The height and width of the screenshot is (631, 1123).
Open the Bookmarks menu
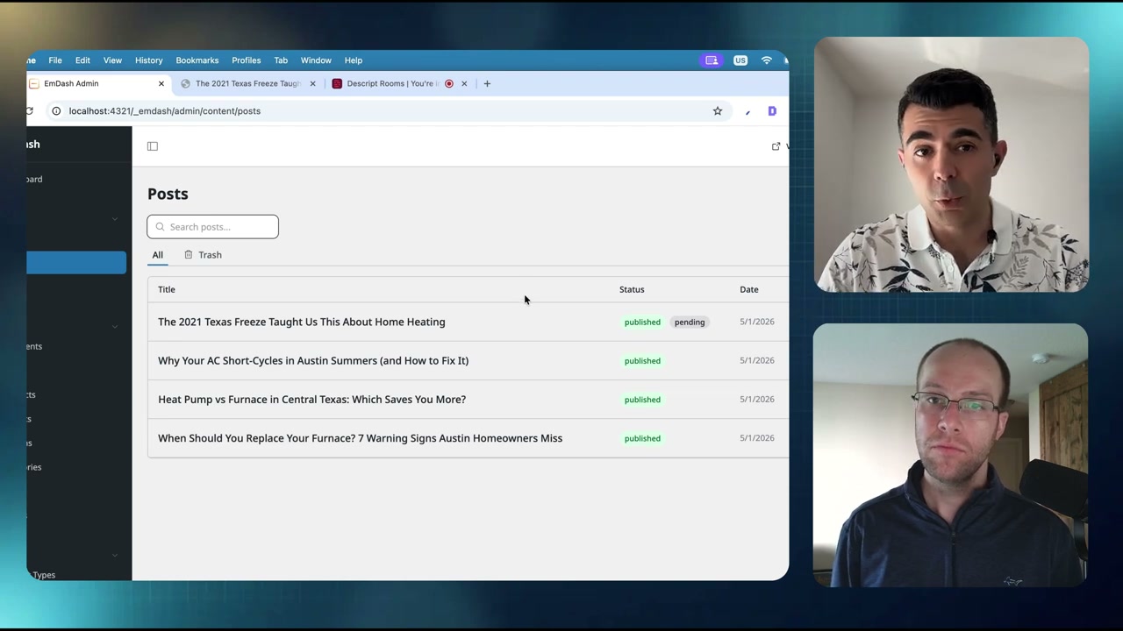pyautogui.click(x=197, y=60)
